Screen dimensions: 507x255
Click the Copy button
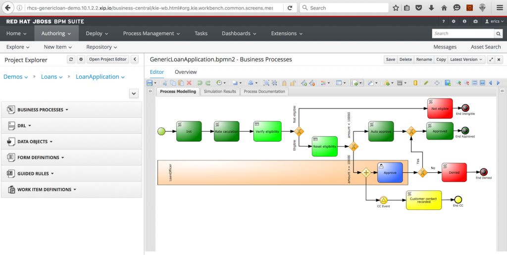(441, 59)
